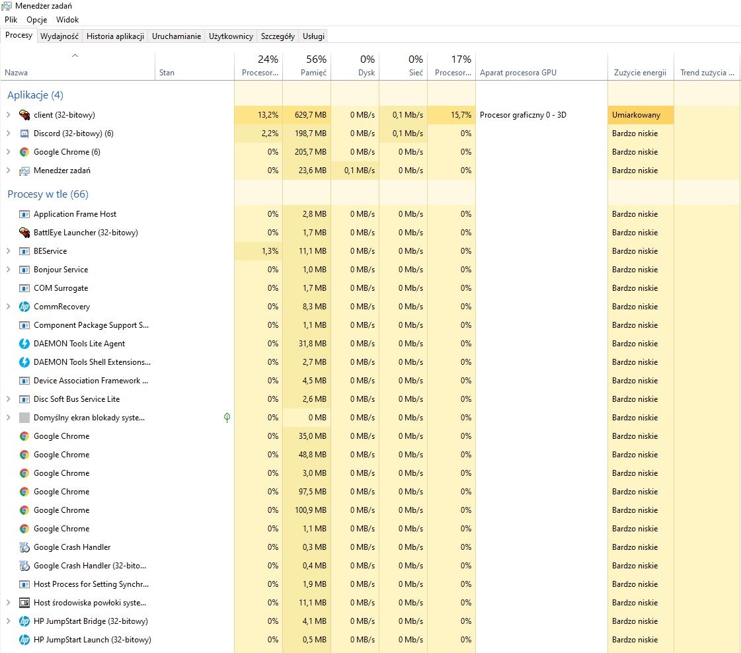Click the Application Frame Host icon
Viewport: 741px width, 653px height.
tap(24, 214)
